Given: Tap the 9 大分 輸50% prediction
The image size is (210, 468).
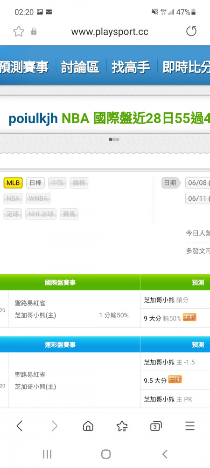Looking at the screenshot, I should click(x=162, y=318).
